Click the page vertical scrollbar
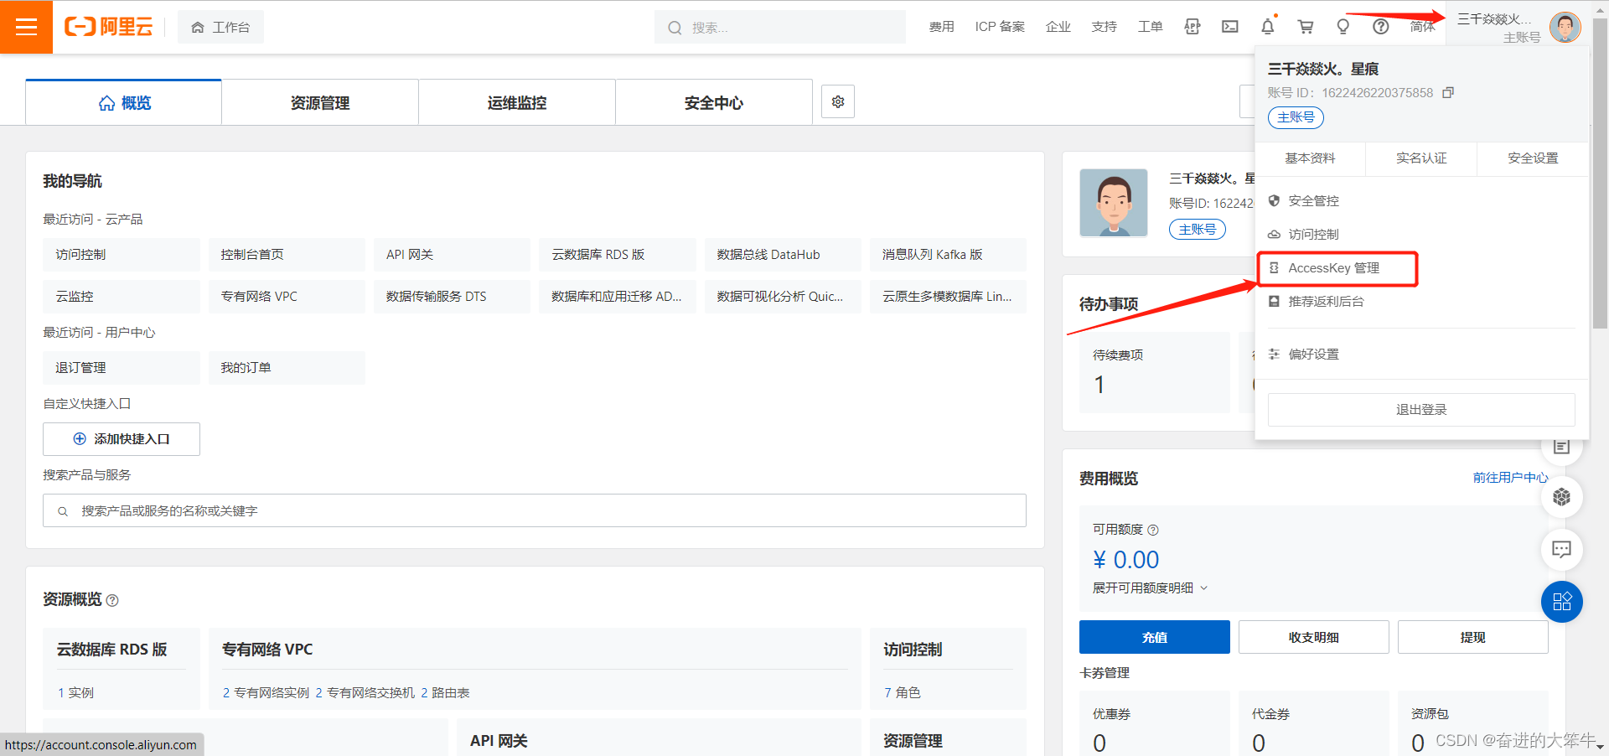 pyautogui.click(x=1600, y=172)
